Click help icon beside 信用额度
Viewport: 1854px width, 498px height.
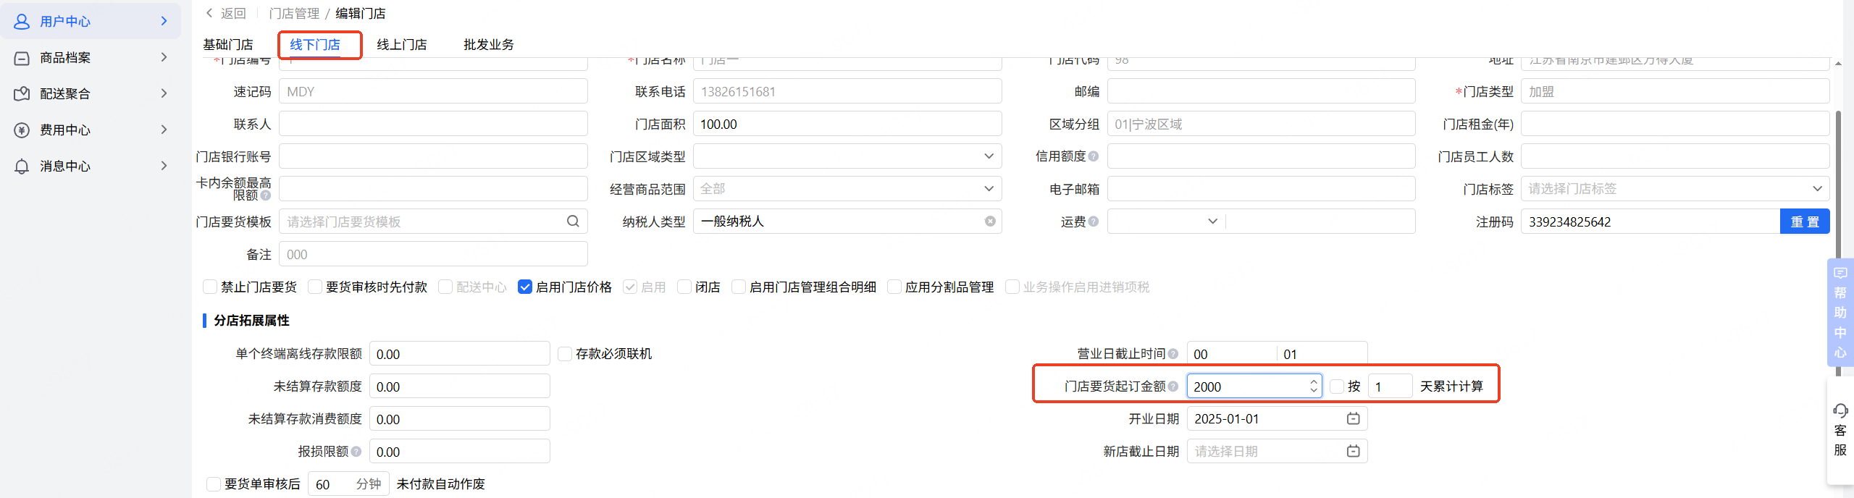pos(1094,156)
